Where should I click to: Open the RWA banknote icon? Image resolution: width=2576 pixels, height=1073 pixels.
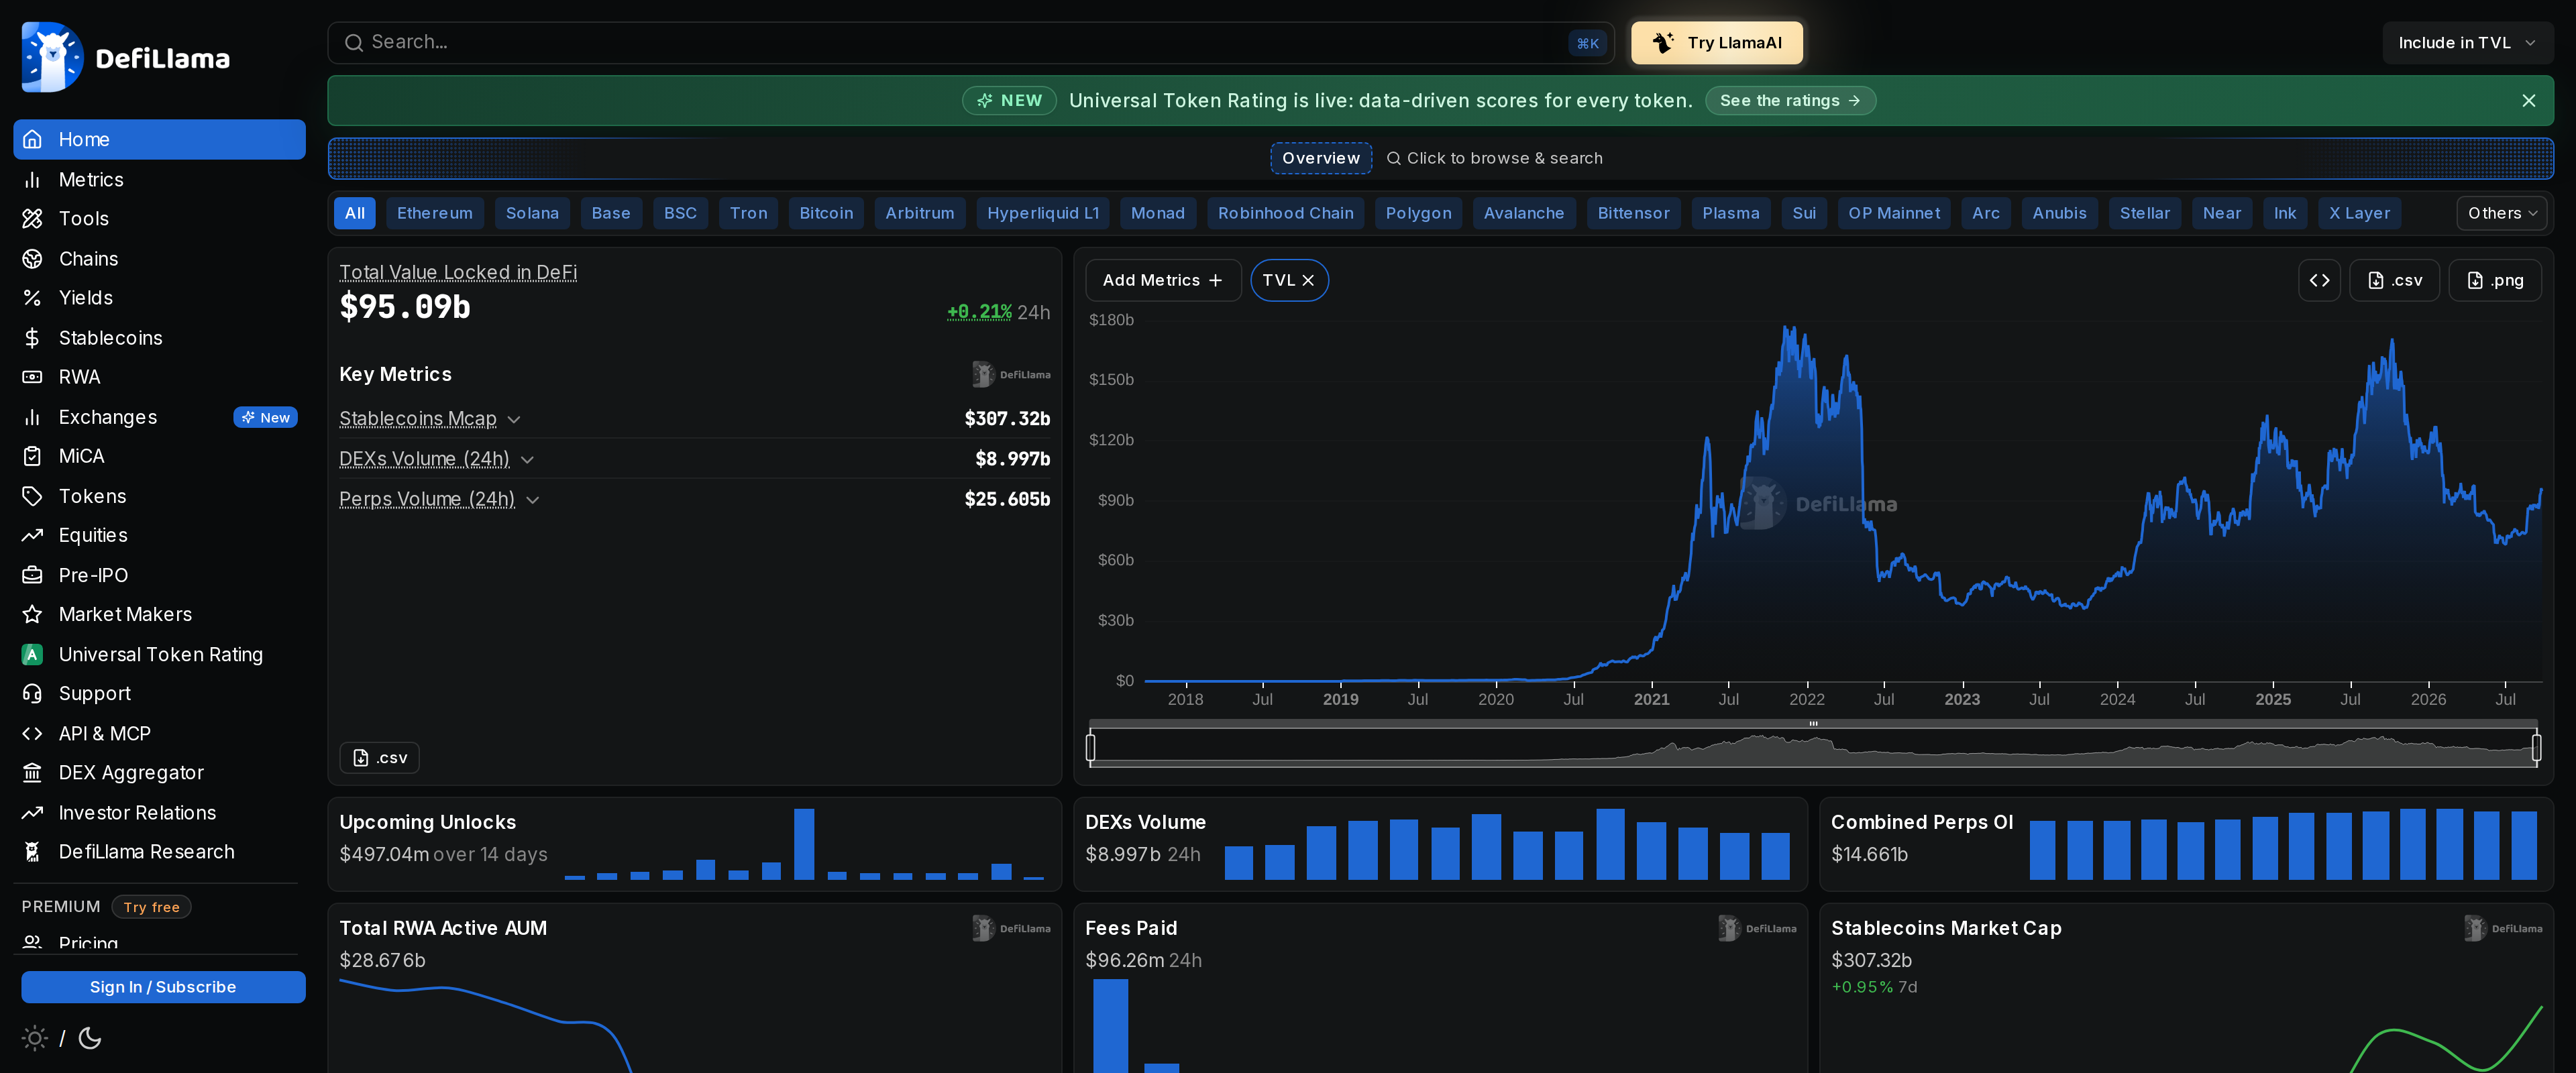[x=32, y=377]
